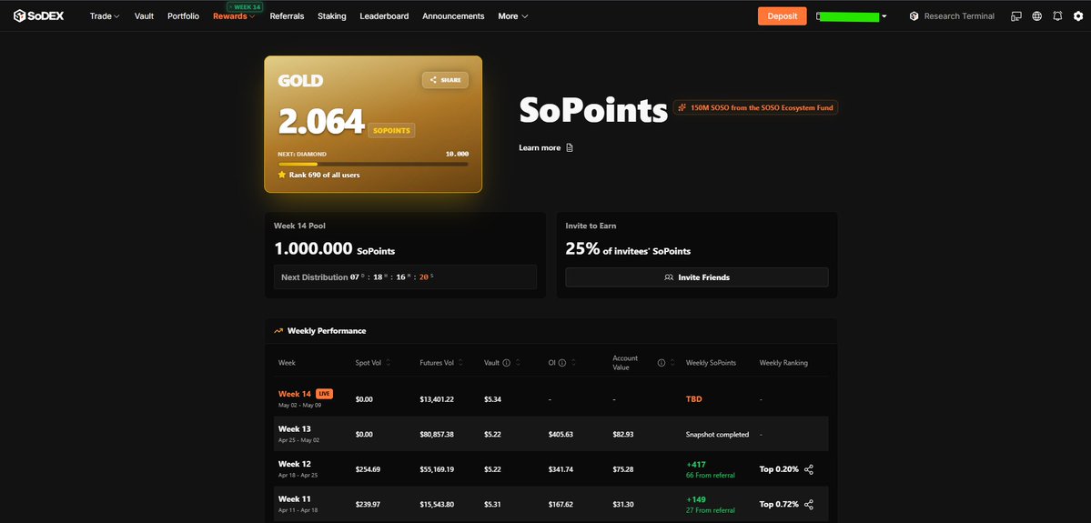This screenshot has width=1091, height=523.
Task: Open the devices/download icon in header
Action: pos(1016,16)
